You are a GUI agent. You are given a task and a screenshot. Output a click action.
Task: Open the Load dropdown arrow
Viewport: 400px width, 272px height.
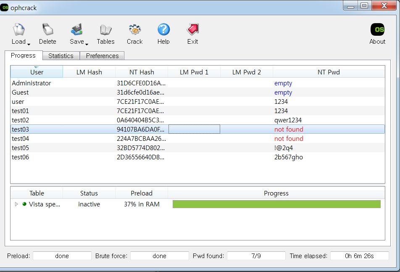click(x=29, y=45)
